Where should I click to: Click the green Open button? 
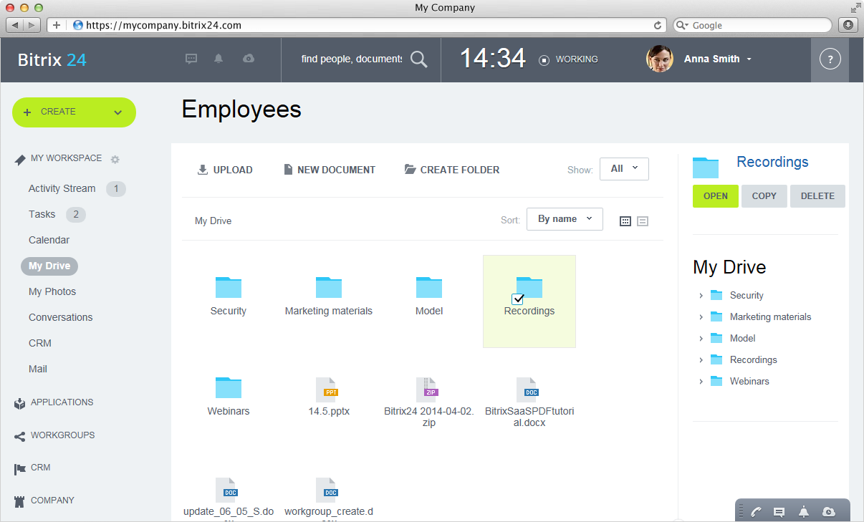(715, 196)
